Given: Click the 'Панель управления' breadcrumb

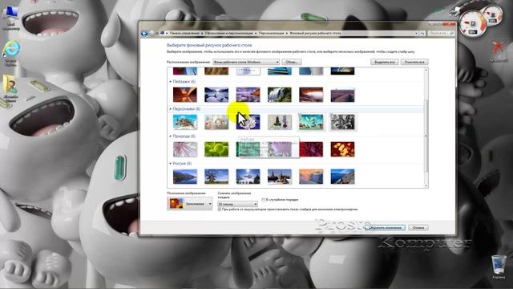Looking at the screenshot, I should pyautogui.click(x=184, y=33).
